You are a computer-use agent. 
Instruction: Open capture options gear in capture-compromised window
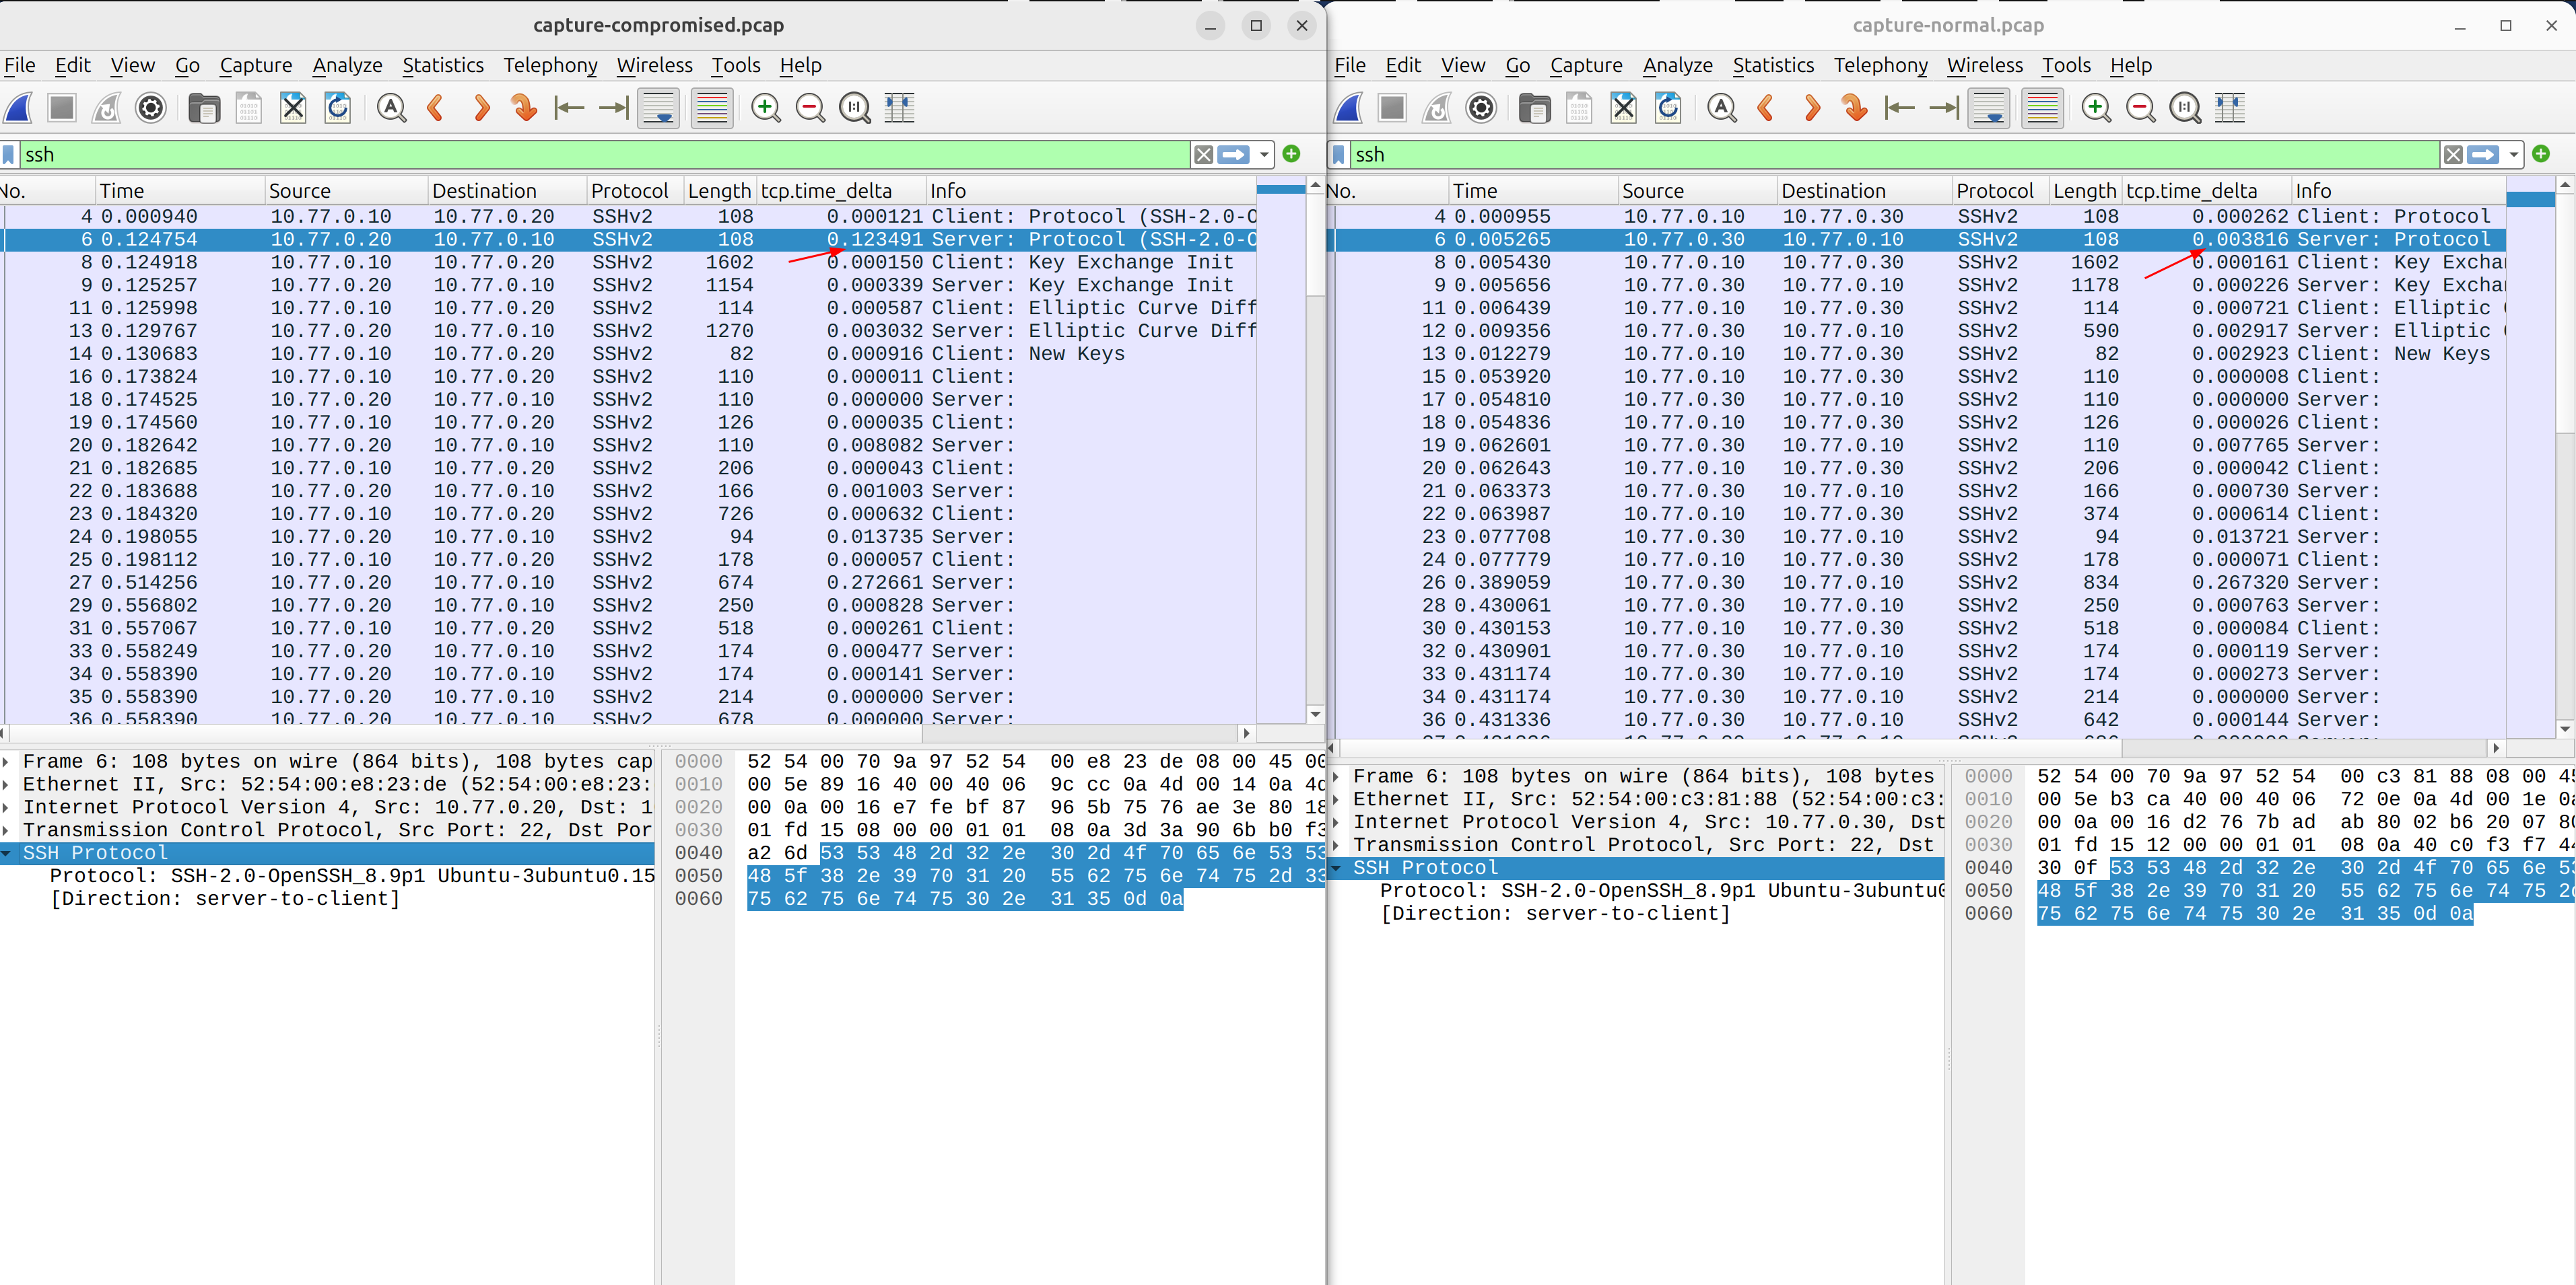[151, 108]
